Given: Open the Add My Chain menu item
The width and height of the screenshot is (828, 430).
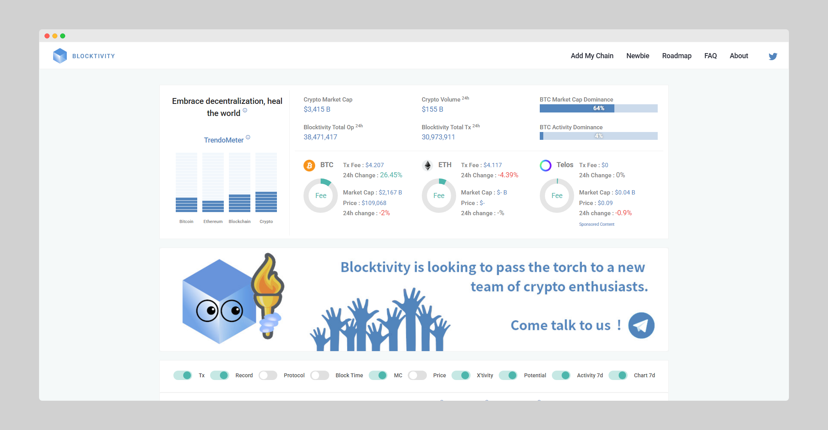Looking at the screenshot, I should click(592, 56).
